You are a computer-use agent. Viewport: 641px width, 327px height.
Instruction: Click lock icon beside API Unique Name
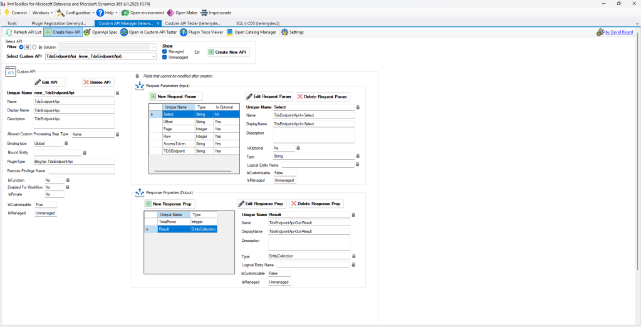click(118, 93)
